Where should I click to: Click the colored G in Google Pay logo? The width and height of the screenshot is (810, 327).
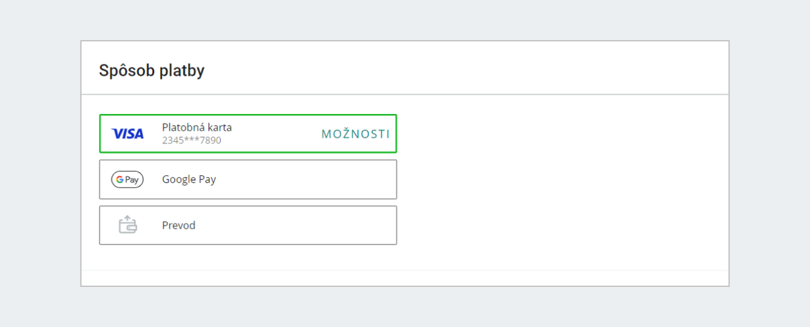click(119, 179)
